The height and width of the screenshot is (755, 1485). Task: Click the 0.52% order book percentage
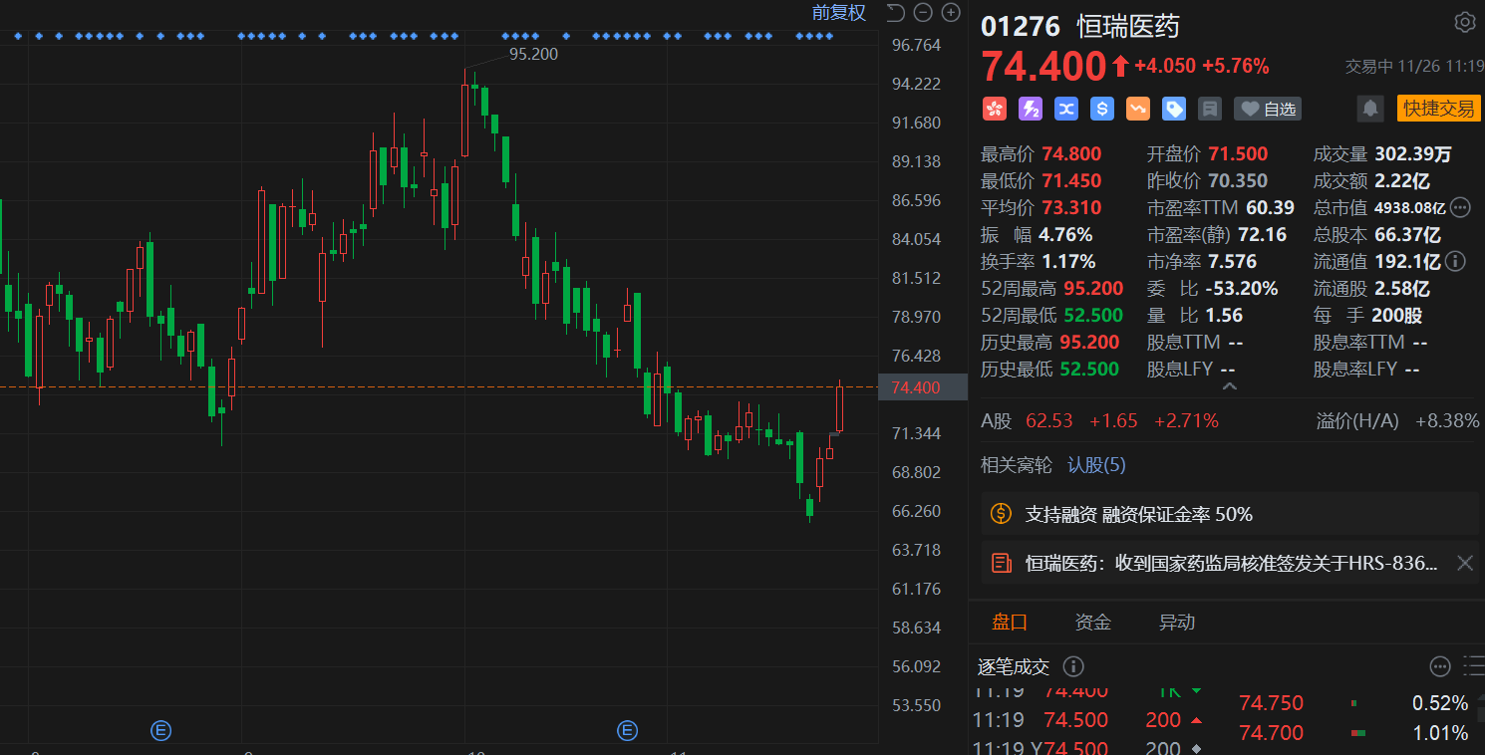(x=1440, y=703)
